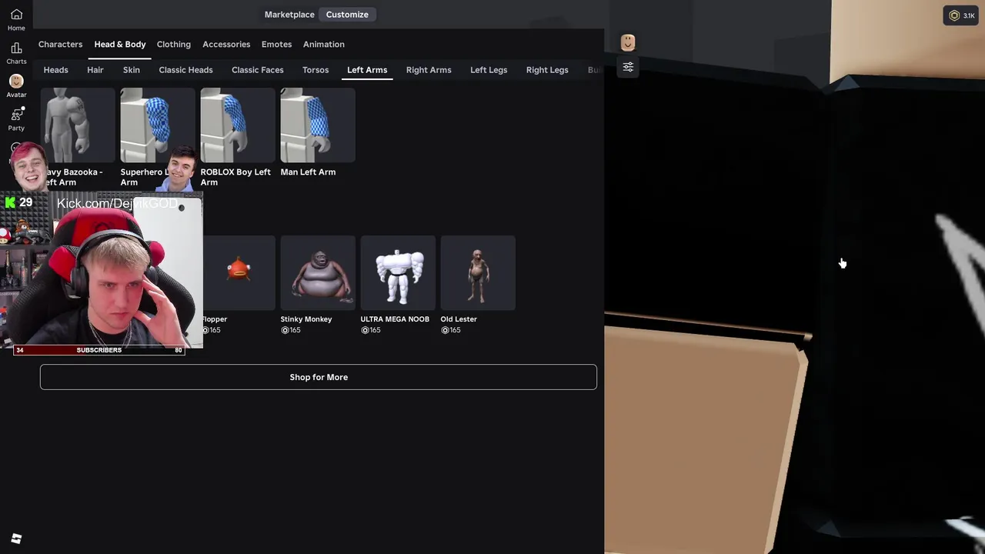Open the Emotes category
This screenshot has width=985, height=554.
[x=276, y=45]
